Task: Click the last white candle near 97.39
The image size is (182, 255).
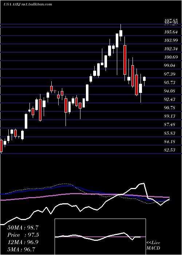Action: tap(144, 79)
